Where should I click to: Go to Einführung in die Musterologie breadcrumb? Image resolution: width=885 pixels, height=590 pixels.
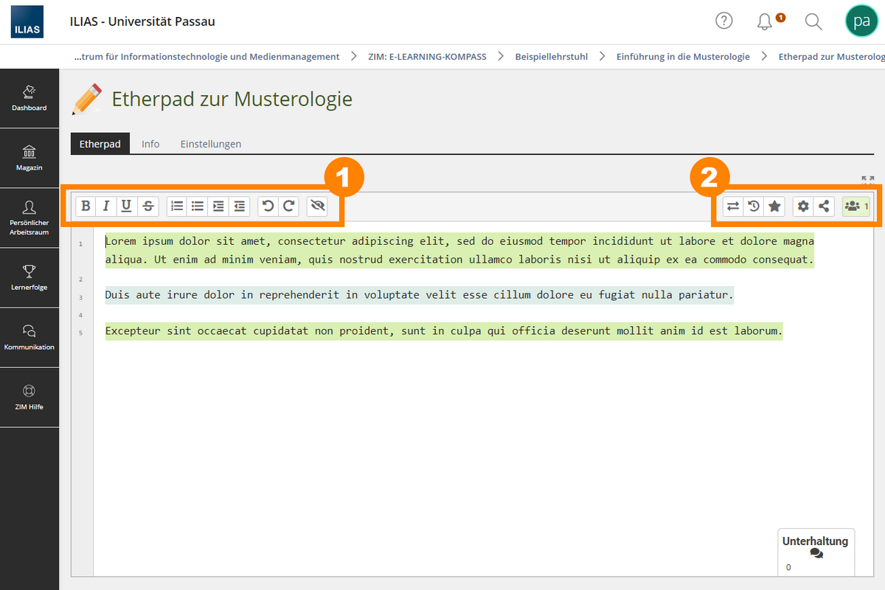(683, 56)
